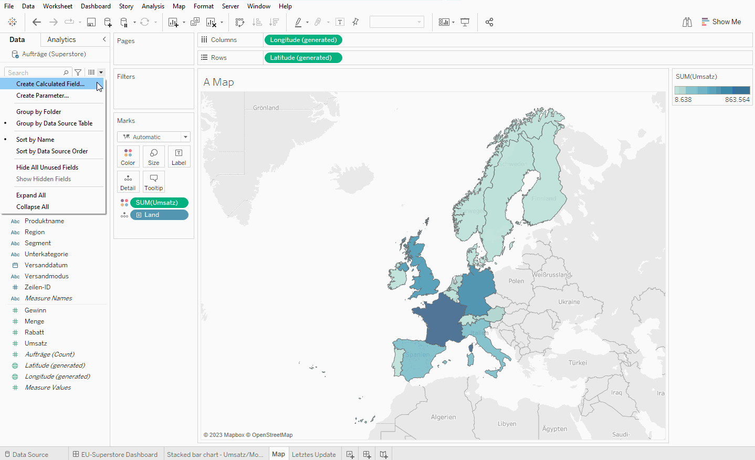Click the New Story tab icon
The width and height of the screenshot is (755, 460).
click(384, 454)
